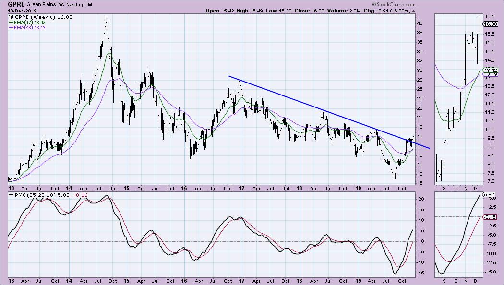Click the Close 16.08 value in the header

pyautogui.click(x=309, y=11)
